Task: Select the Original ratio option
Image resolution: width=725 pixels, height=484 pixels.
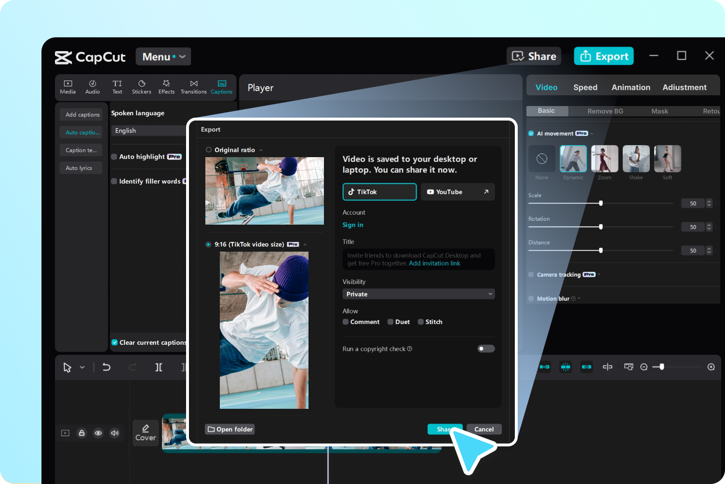Action: [x=209, y=150]
